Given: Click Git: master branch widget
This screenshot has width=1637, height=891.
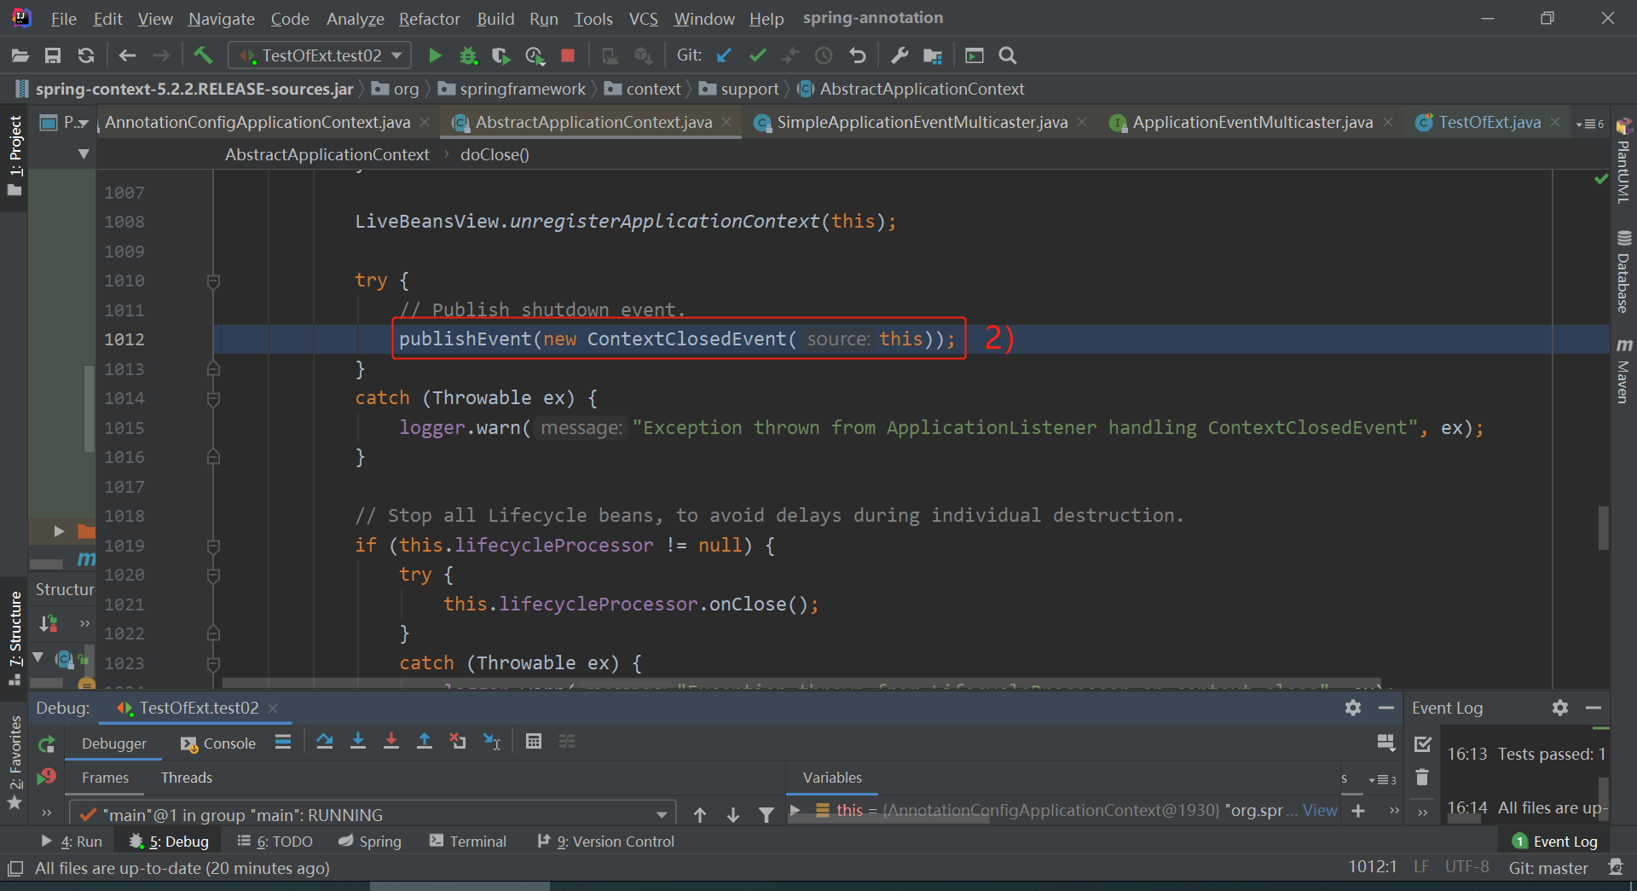Looking at the screenshot, I should point(1548,868).
